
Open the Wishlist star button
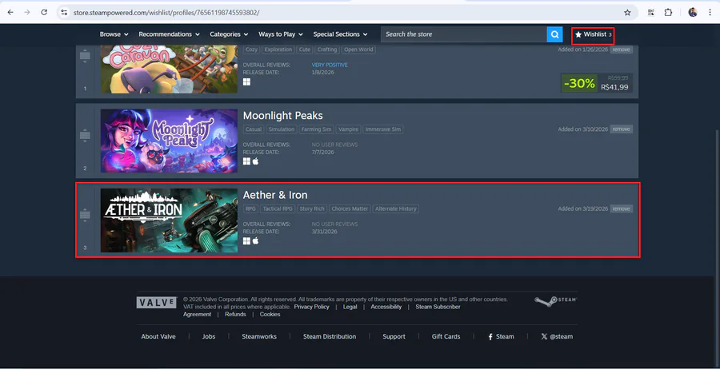tap(593, 35)
